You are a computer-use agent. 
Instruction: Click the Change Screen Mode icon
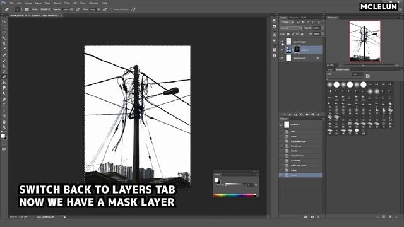[x=4, y=149]
